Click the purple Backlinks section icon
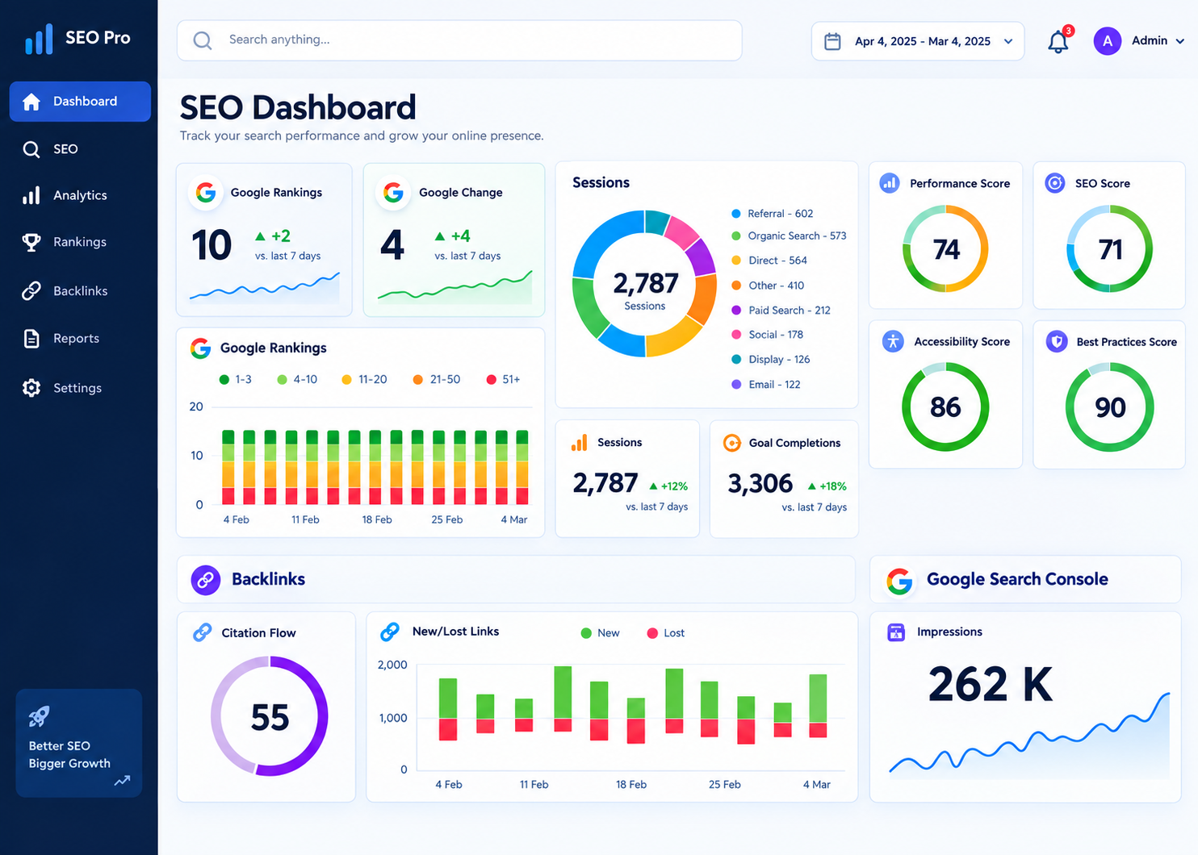This screenshot has height=855, width=1198. click(206, 580)
